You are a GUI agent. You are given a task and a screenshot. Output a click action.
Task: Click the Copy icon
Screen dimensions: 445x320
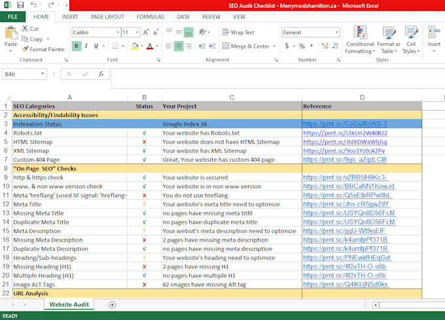click(25, 39)
